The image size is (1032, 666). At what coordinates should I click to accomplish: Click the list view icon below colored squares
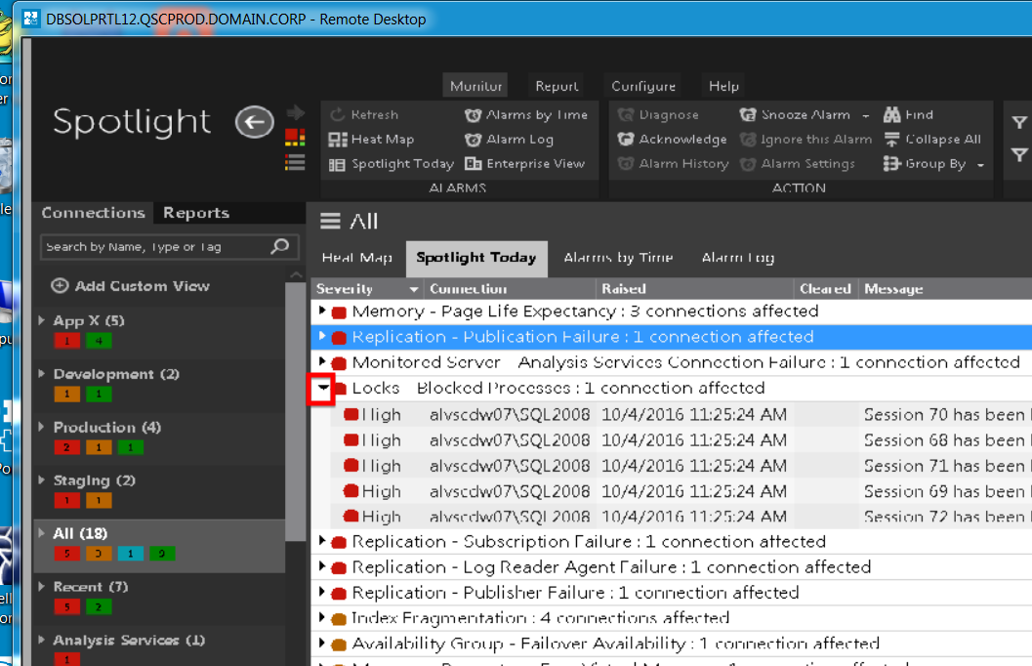[295, 162]
